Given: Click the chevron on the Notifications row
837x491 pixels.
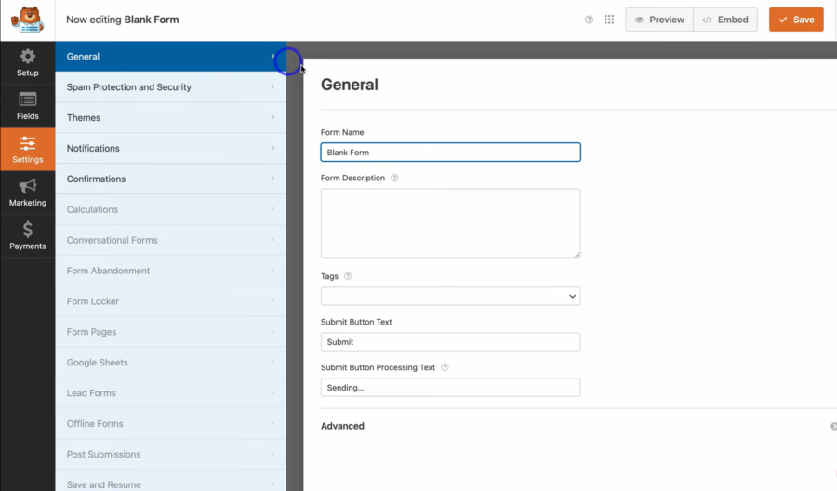Looking at the screenshot, I should tap(272, 148).
